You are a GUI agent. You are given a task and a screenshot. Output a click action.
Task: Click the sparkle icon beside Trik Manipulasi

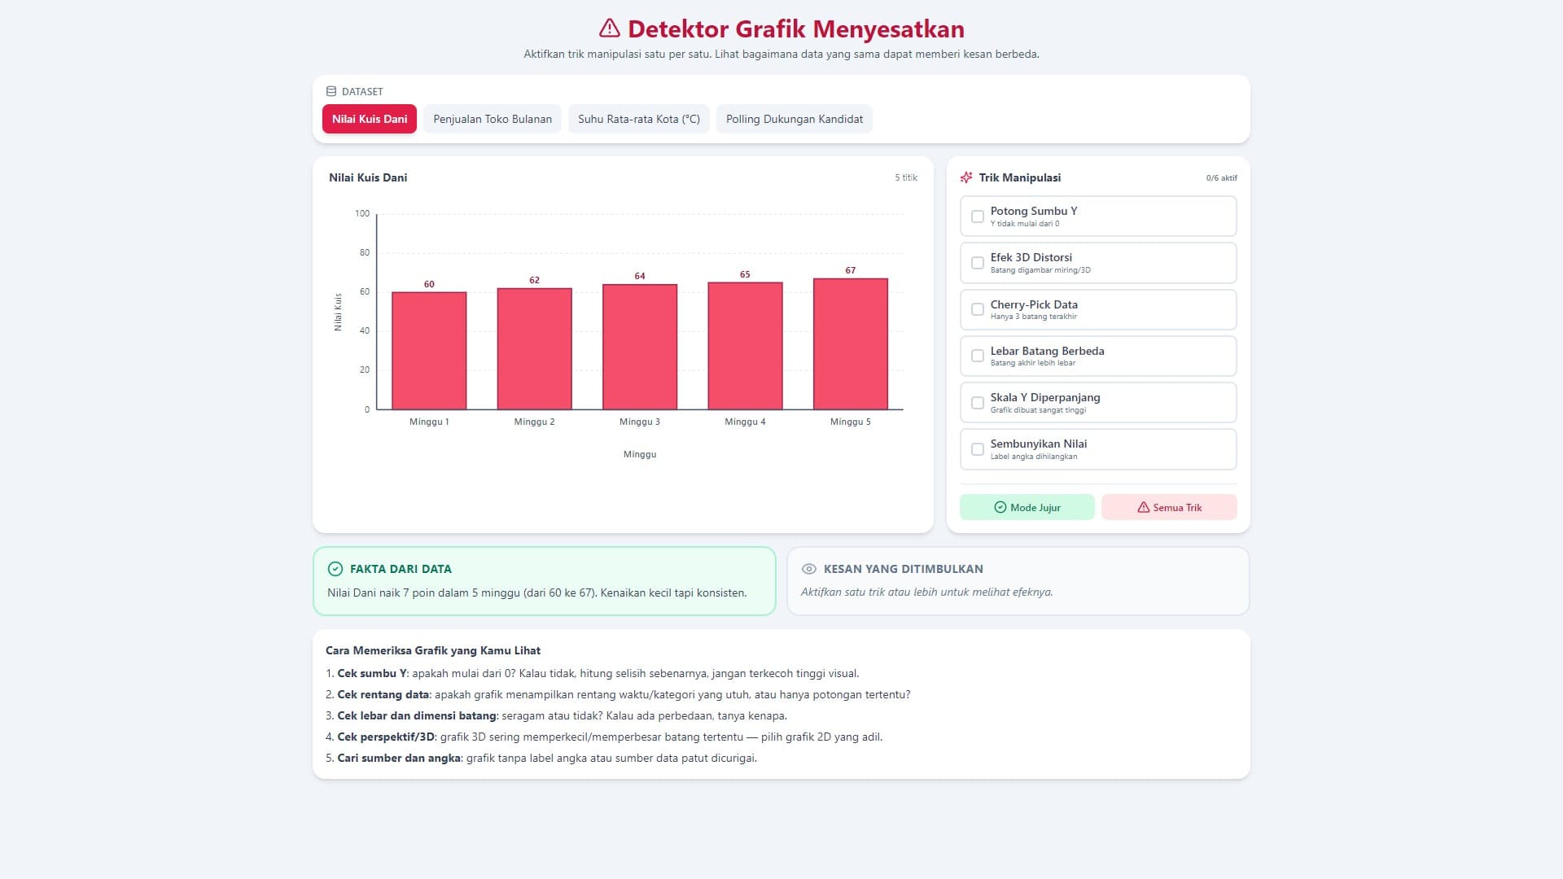click(x=966, y=177)
